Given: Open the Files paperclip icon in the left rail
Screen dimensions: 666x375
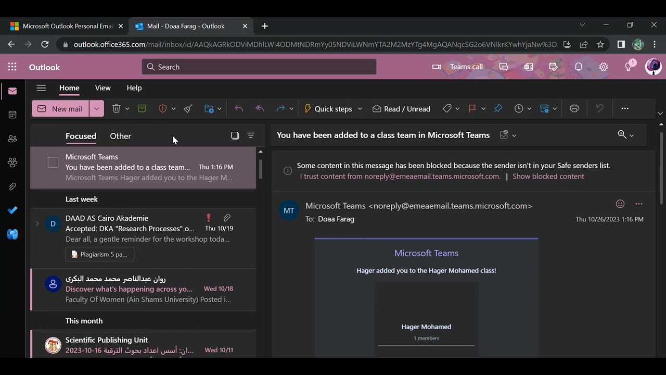Looking at the screenshot, I should click(x=12, y=186).
